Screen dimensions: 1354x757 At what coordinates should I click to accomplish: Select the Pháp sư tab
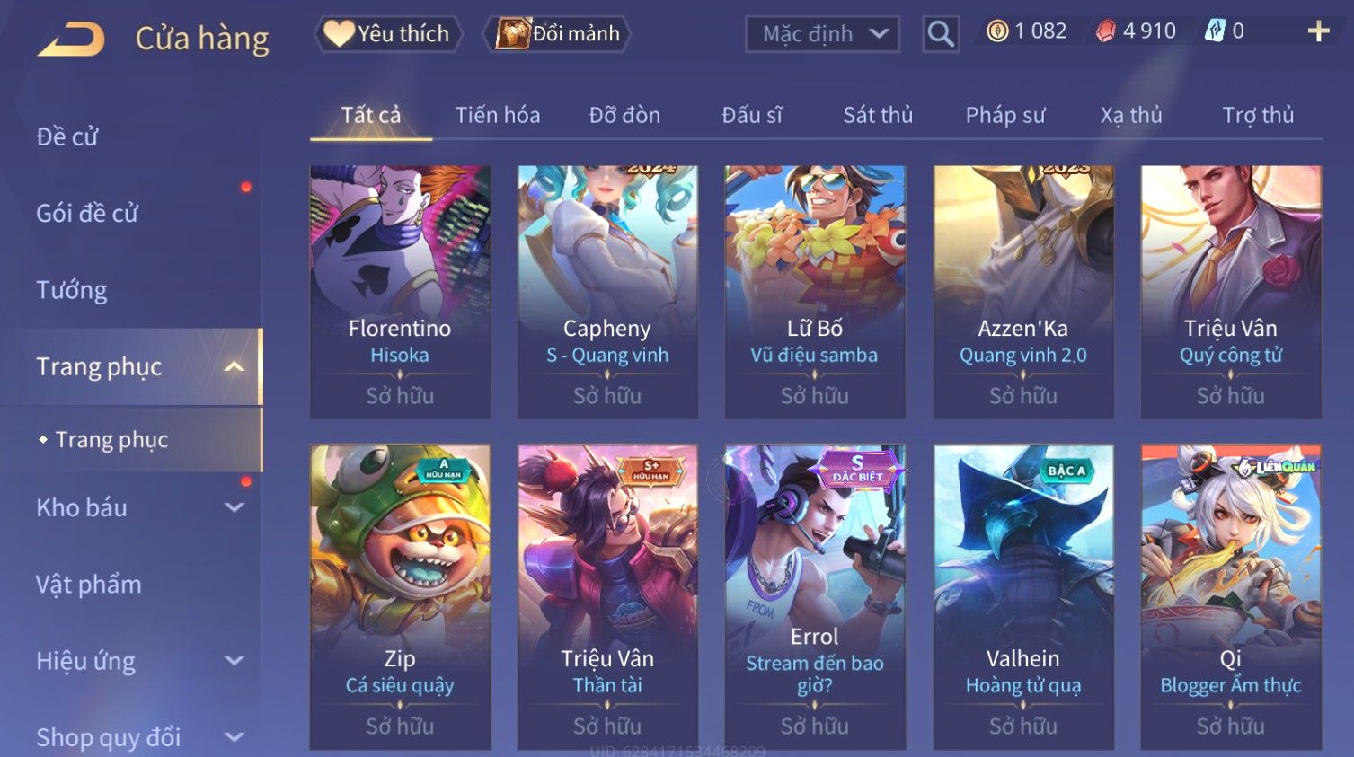coord(1005,115)
